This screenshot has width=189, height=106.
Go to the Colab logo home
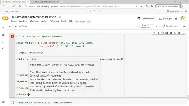click(5, 18)
